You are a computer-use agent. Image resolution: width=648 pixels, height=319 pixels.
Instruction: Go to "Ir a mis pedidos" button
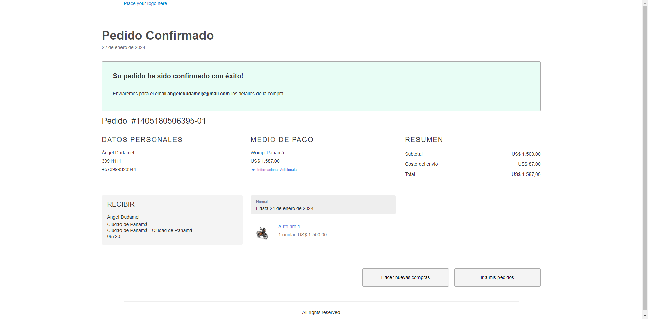(497, 277)
